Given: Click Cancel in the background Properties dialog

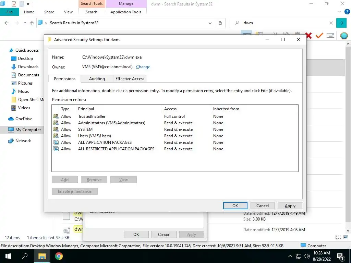Looking at the screenshot, I should tap(164, 234).
